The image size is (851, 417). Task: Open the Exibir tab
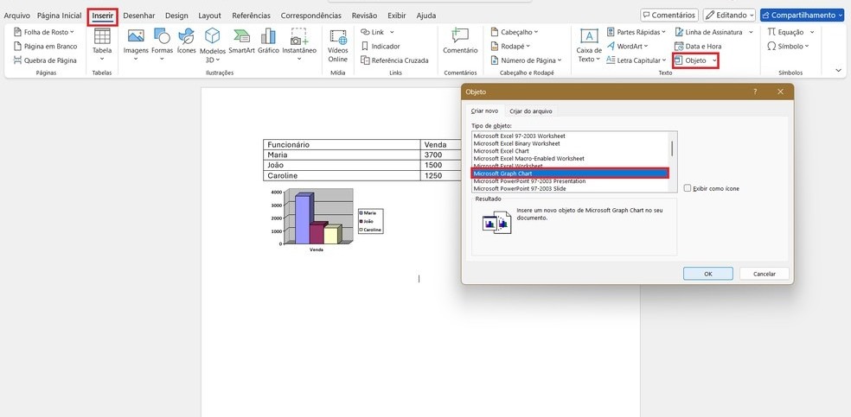tap(397, 16)
